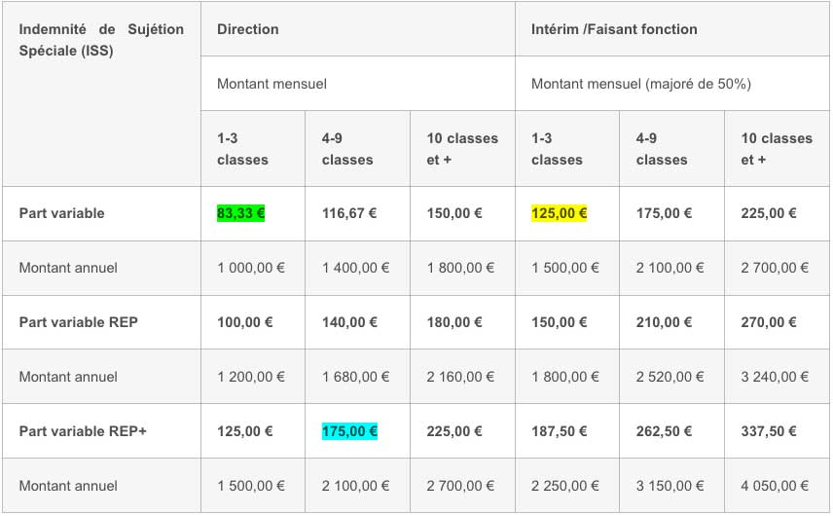Select the 337,50 € cell

click(x=768, y=431)
